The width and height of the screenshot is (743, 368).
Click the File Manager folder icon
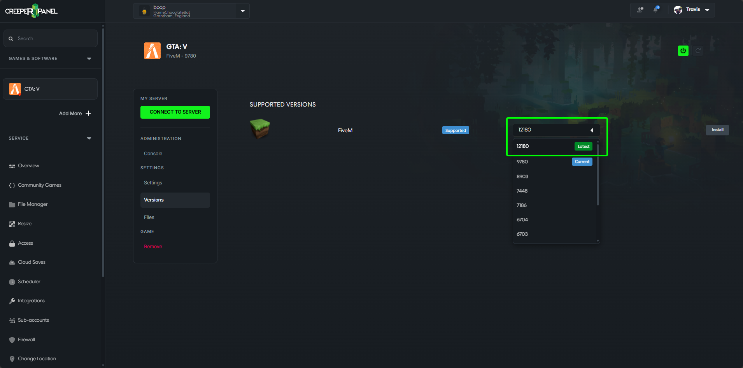click(x=12, y=205)
